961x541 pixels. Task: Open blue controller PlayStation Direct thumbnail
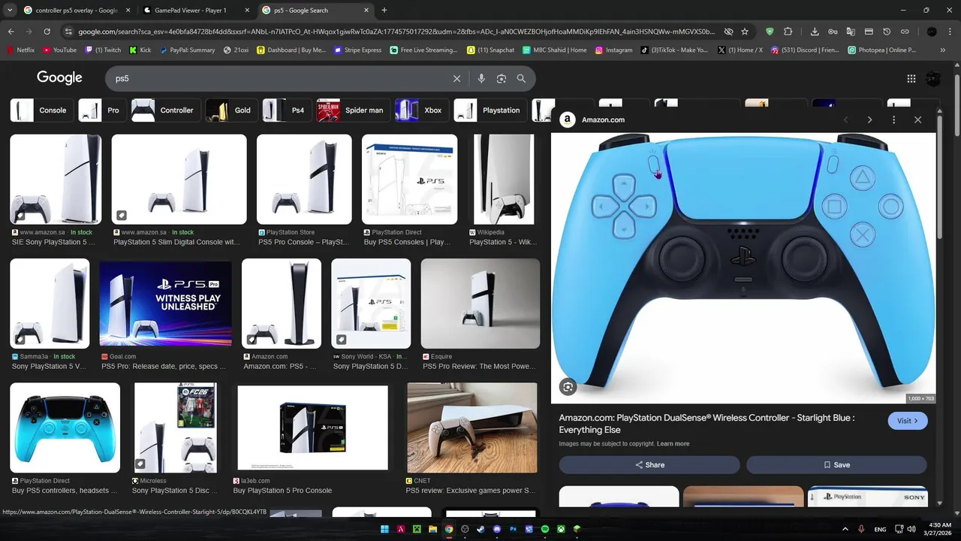(65, 428)
